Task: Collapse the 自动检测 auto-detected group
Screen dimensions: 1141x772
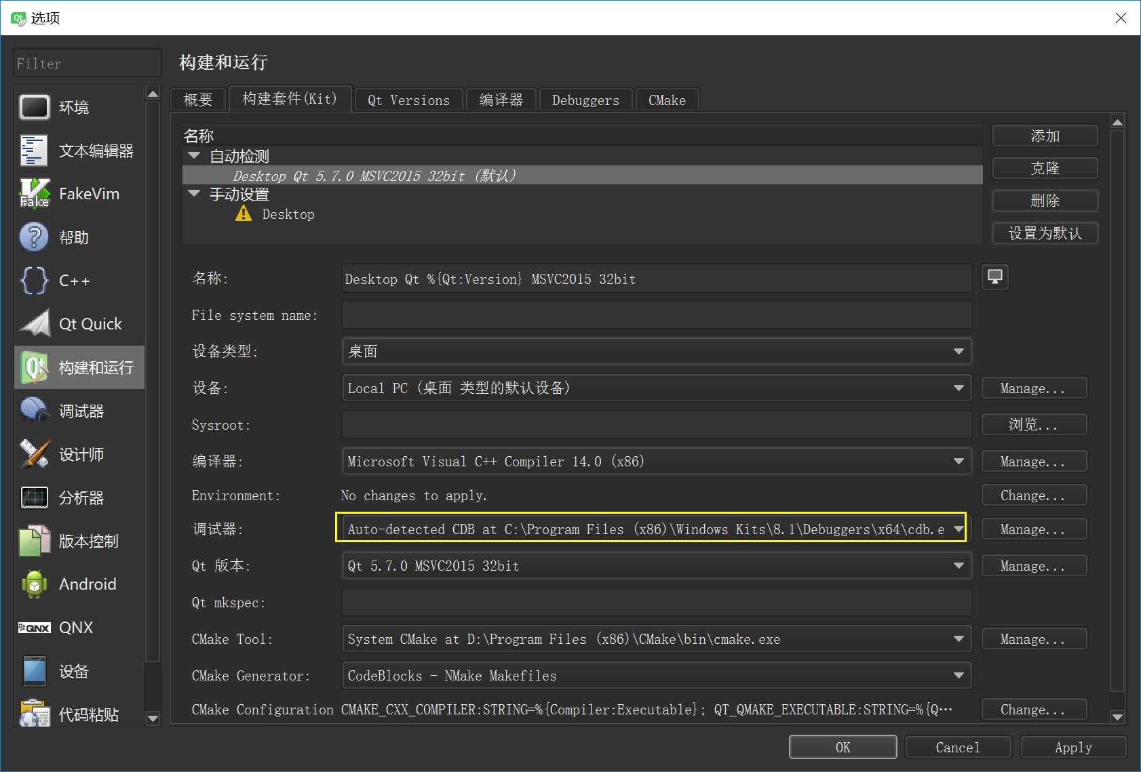Action: coord(194,156)
